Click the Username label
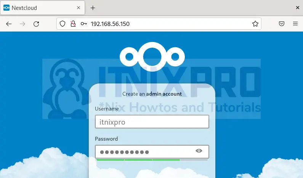This screenshot has height=178, width=303. [107, 109]
